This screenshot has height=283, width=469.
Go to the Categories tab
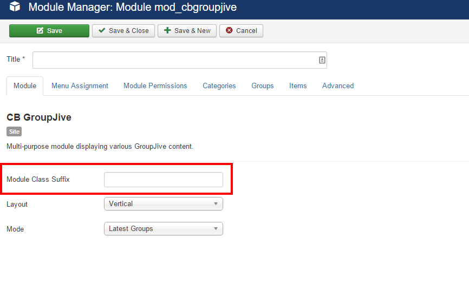click(x=219, y=86)
